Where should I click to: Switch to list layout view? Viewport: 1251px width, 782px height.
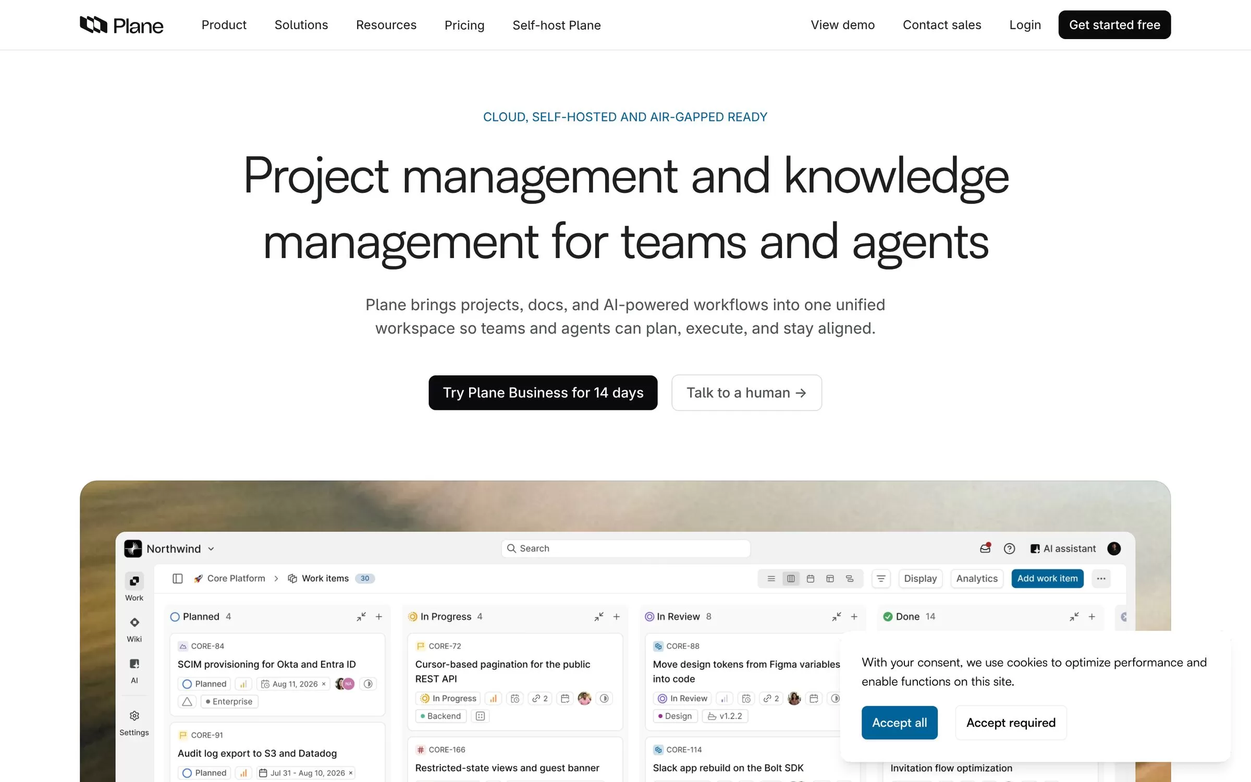pyautogui.click(x=771, y=579)
